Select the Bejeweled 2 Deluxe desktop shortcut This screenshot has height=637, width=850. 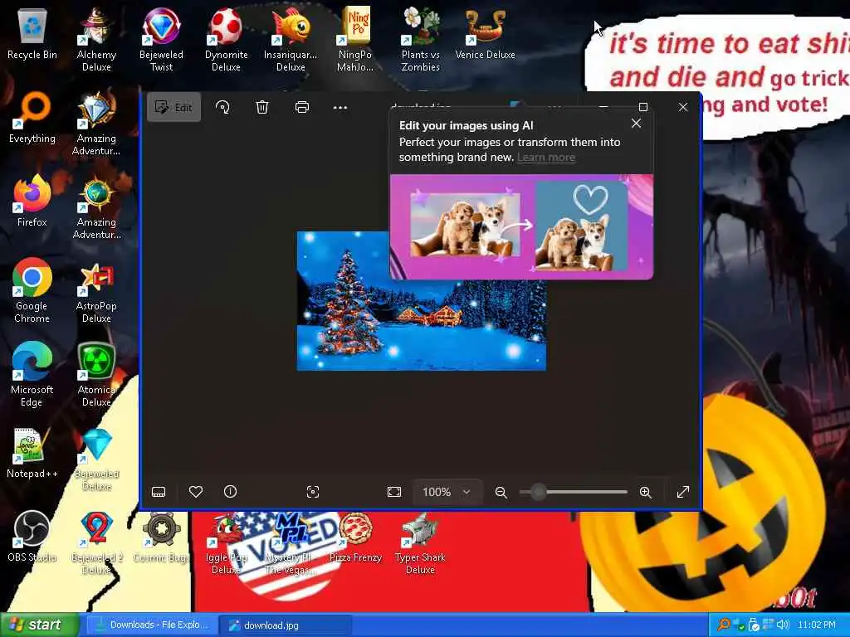tap(96, 542)
